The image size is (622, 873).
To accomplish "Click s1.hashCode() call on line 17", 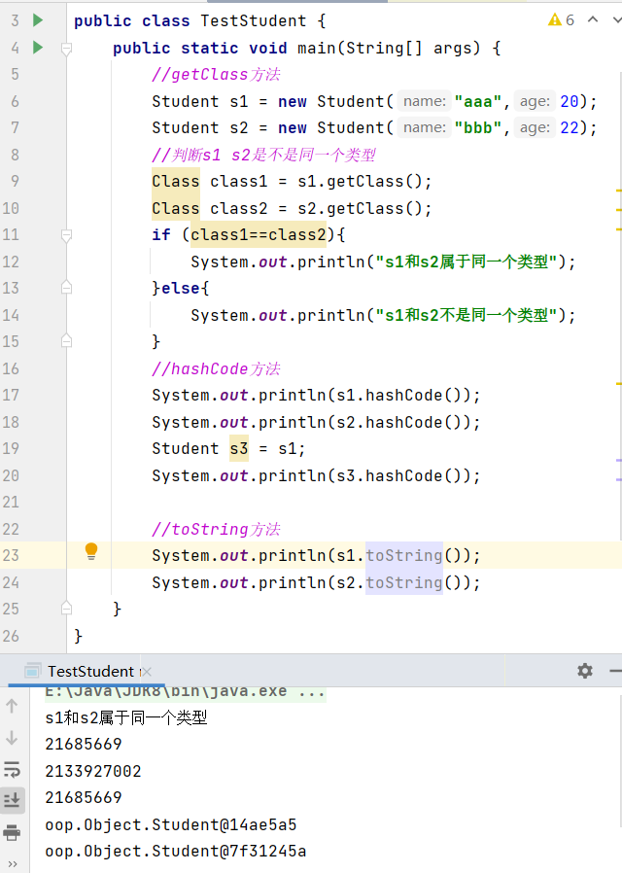I will point(404,396).
